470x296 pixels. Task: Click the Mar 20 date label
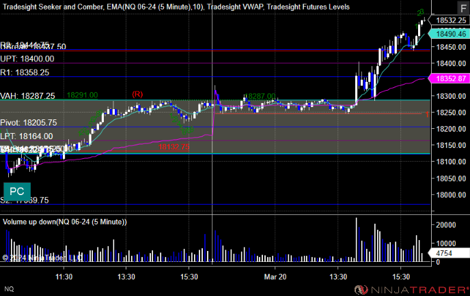pyautogui.click(x=275, y=277)
